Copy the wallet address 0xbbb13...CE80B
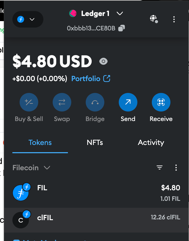Image resolution: width=189 pixels, height=241 pixels. click(x=121, y=28)
